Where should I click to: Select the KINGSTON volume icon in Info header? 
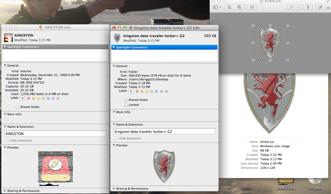[x=8, y=38]
